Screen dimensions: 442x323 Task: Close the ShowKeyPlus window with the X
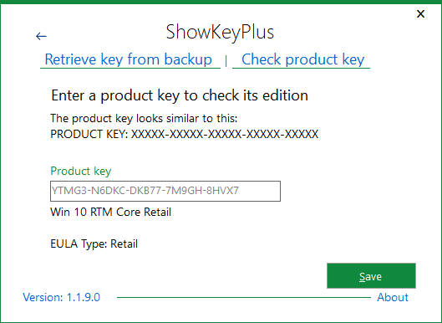coord(420,14)
